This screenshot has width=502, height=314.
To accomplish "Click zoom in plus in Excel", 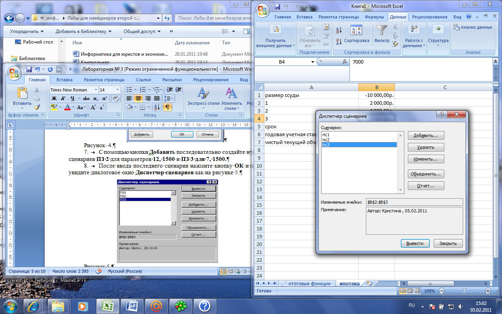I will (488, 291).
